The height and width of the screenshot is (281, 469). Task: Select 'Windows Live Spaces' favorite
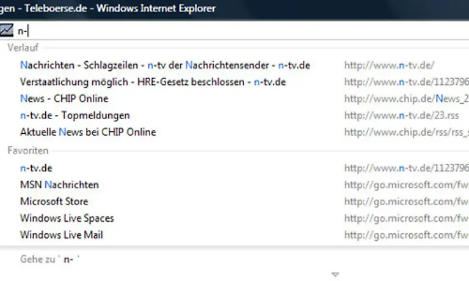[67, 219]
